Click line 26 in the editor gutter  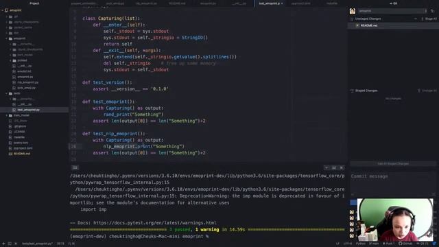[x=73, y=146]
